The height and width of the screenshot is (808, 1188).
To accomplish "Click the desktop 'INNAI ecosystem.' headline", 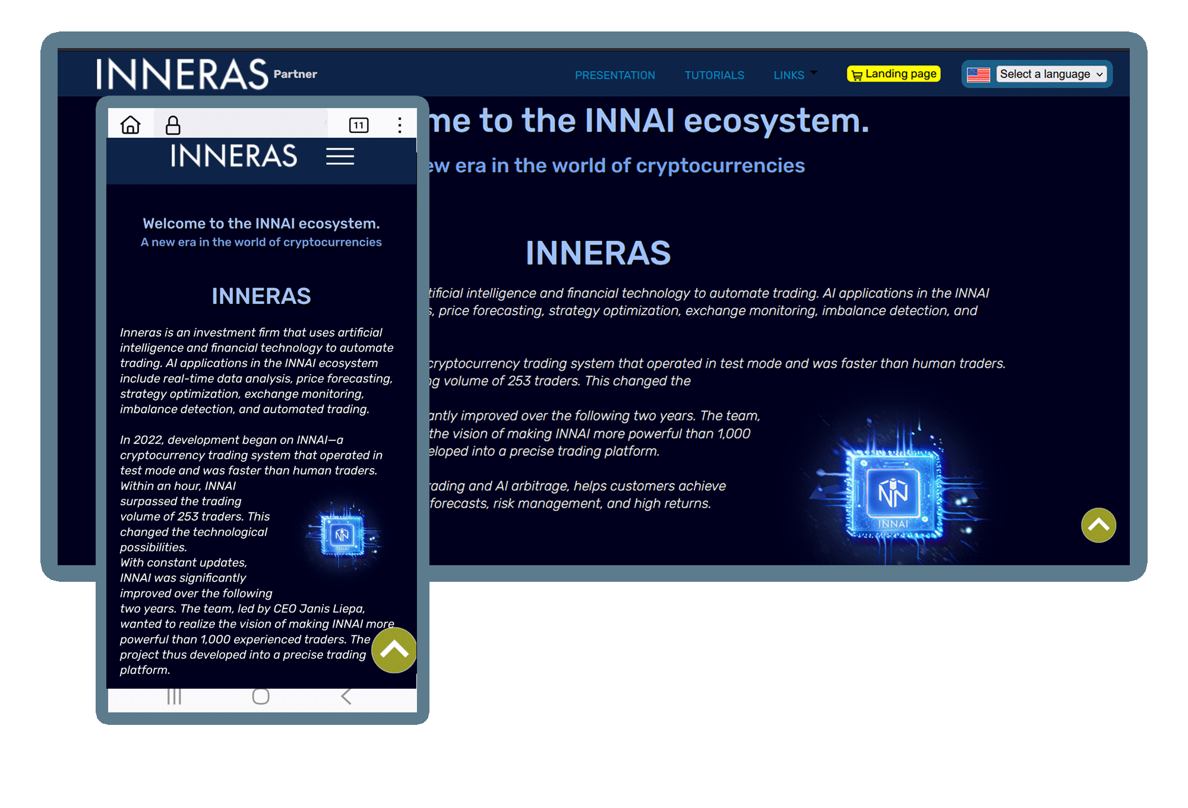I will click(727, 121).
